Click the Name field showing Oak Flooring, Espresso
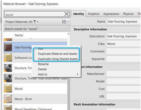This screenshot has height=110, width=141. (124, 22)
